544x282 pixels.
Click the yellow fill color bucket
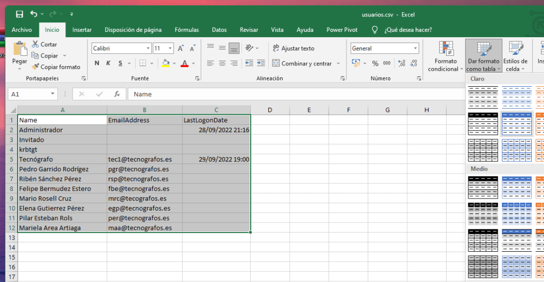point(166,63)
